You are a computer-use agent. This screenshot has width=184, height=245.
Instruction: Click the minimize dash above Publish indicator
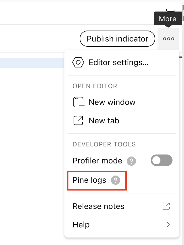(x=150, y=17)
